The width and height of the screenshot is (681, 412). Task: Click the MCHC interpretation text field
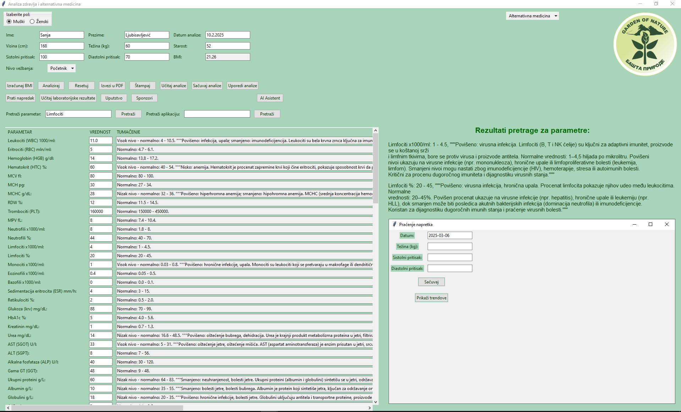(x=245, y=194)
